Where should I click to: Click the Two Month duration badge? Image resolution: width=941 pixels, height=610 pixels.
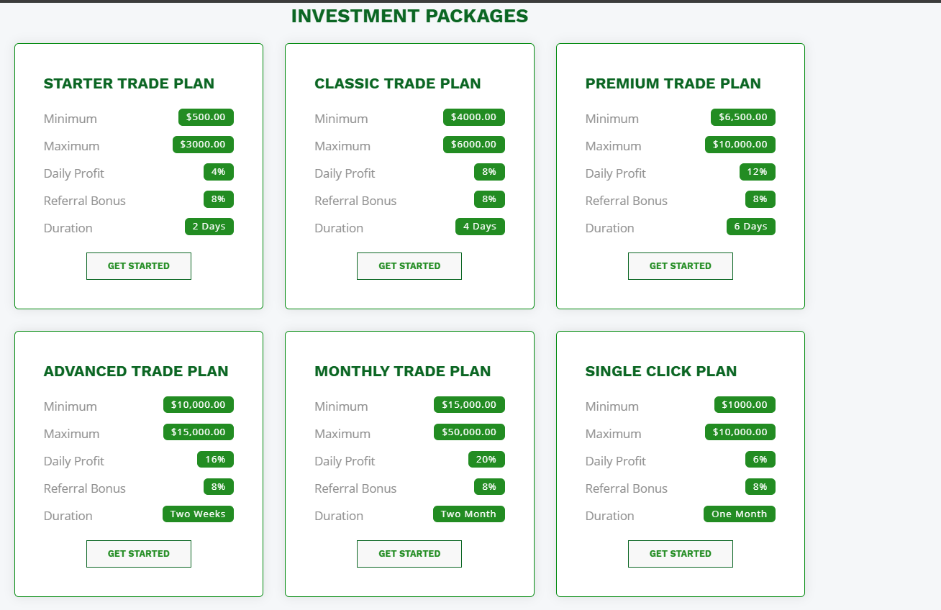pos(468,514)
